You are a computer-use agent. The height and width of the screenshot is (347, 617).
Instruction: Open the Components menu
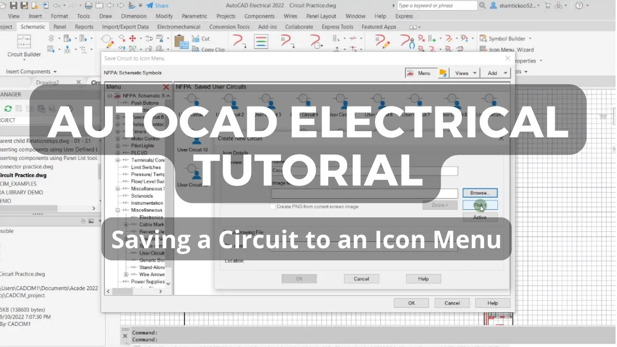[x=259, y=16]
